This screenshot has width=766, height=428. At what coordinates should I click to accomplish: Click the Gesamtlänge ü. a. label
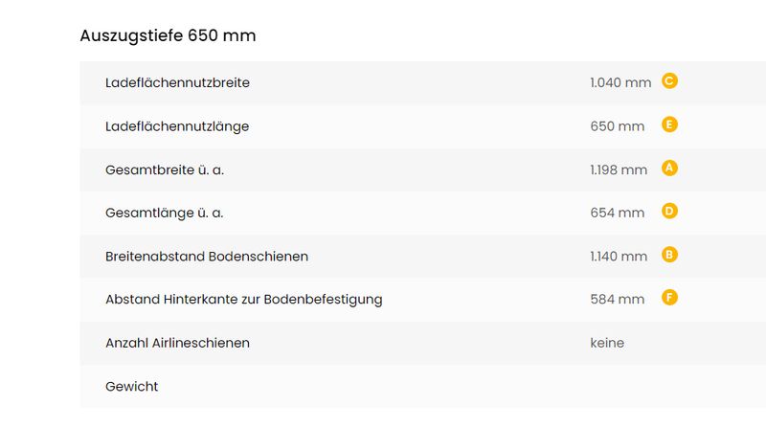tap(164, 213)
